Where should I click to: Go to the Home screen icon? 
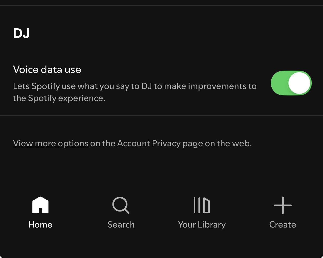[x=40, y=205]
